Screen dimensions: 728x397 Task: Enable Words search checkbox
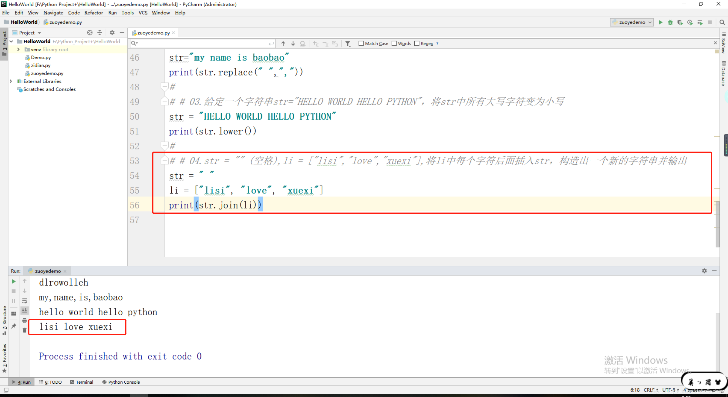click(394, 43)
